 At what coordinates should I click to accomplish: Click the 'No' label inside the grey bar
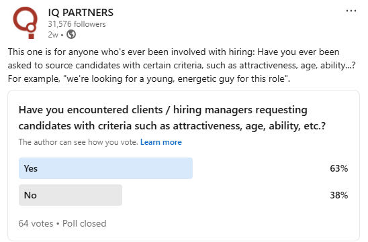(x=30, y=195)
